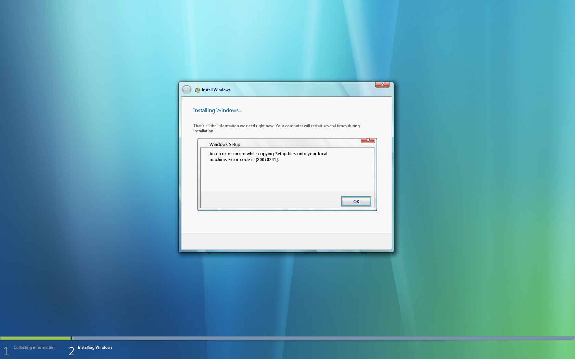575x359 pixels.
Task: Click the 'Installing Windows...' heading
Action: (x=217, y=110)
